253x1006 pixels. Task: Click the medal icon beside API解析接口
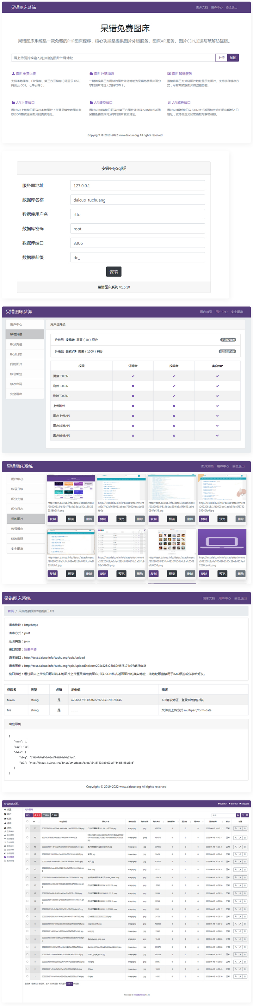(169, 103)
